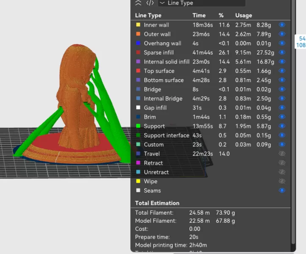The width and height of the screenshot is (306, 254).
Task: Hide Internal solid infill lines
Action: tap(282, 61)
